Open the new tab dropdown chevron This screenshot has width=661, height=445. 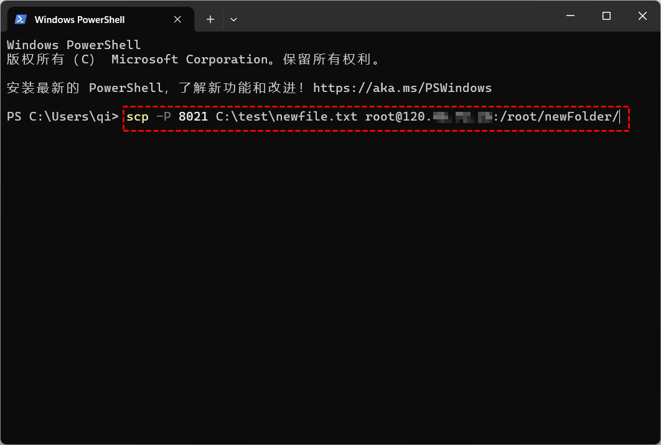233,19
